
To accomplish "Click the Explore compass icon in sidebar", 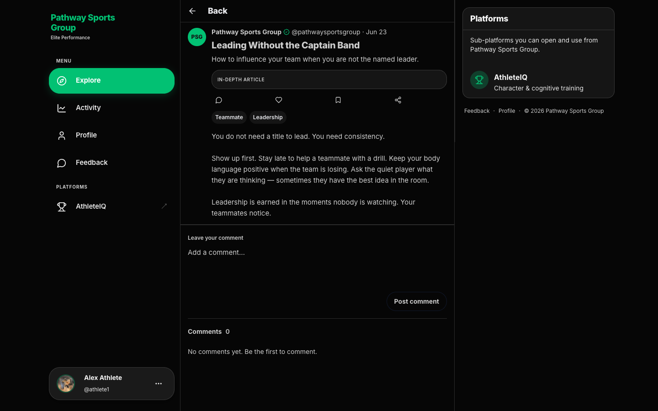I will pos(62,81).
